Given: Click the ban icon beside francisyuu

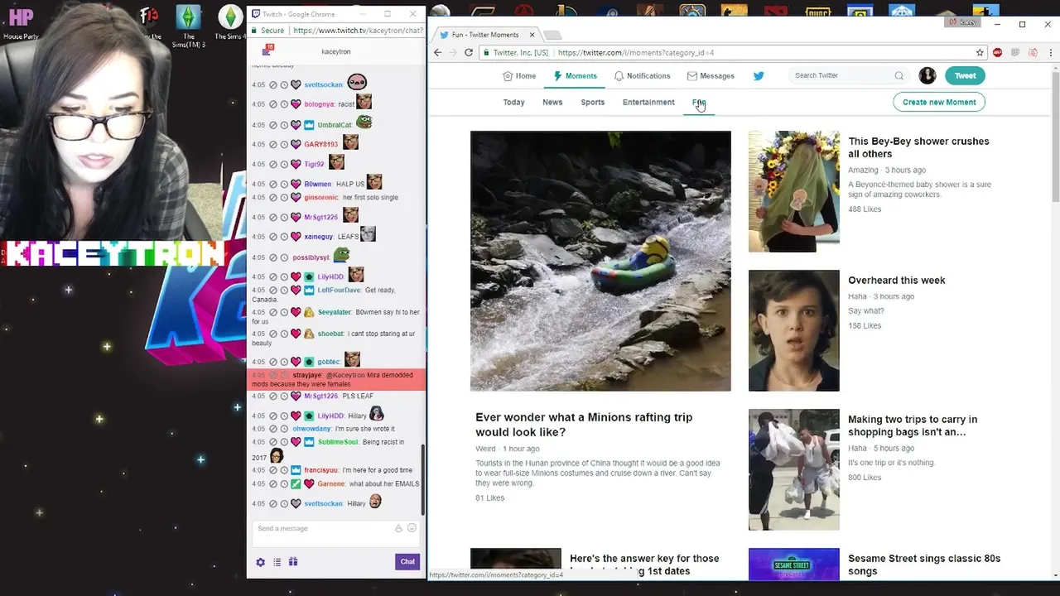Looking at the screenshot, I should (272, 470).
